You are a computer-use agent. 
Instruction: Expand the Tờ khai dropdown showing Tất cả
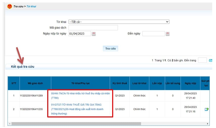(119, 22)
